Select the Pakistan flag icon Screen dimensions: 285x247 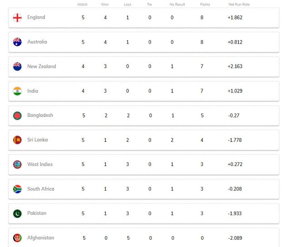tap(17, 213)
